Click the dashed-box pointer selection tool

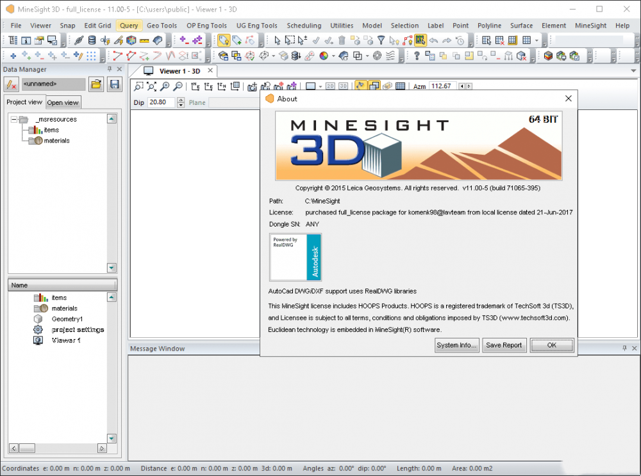(290, 40)
